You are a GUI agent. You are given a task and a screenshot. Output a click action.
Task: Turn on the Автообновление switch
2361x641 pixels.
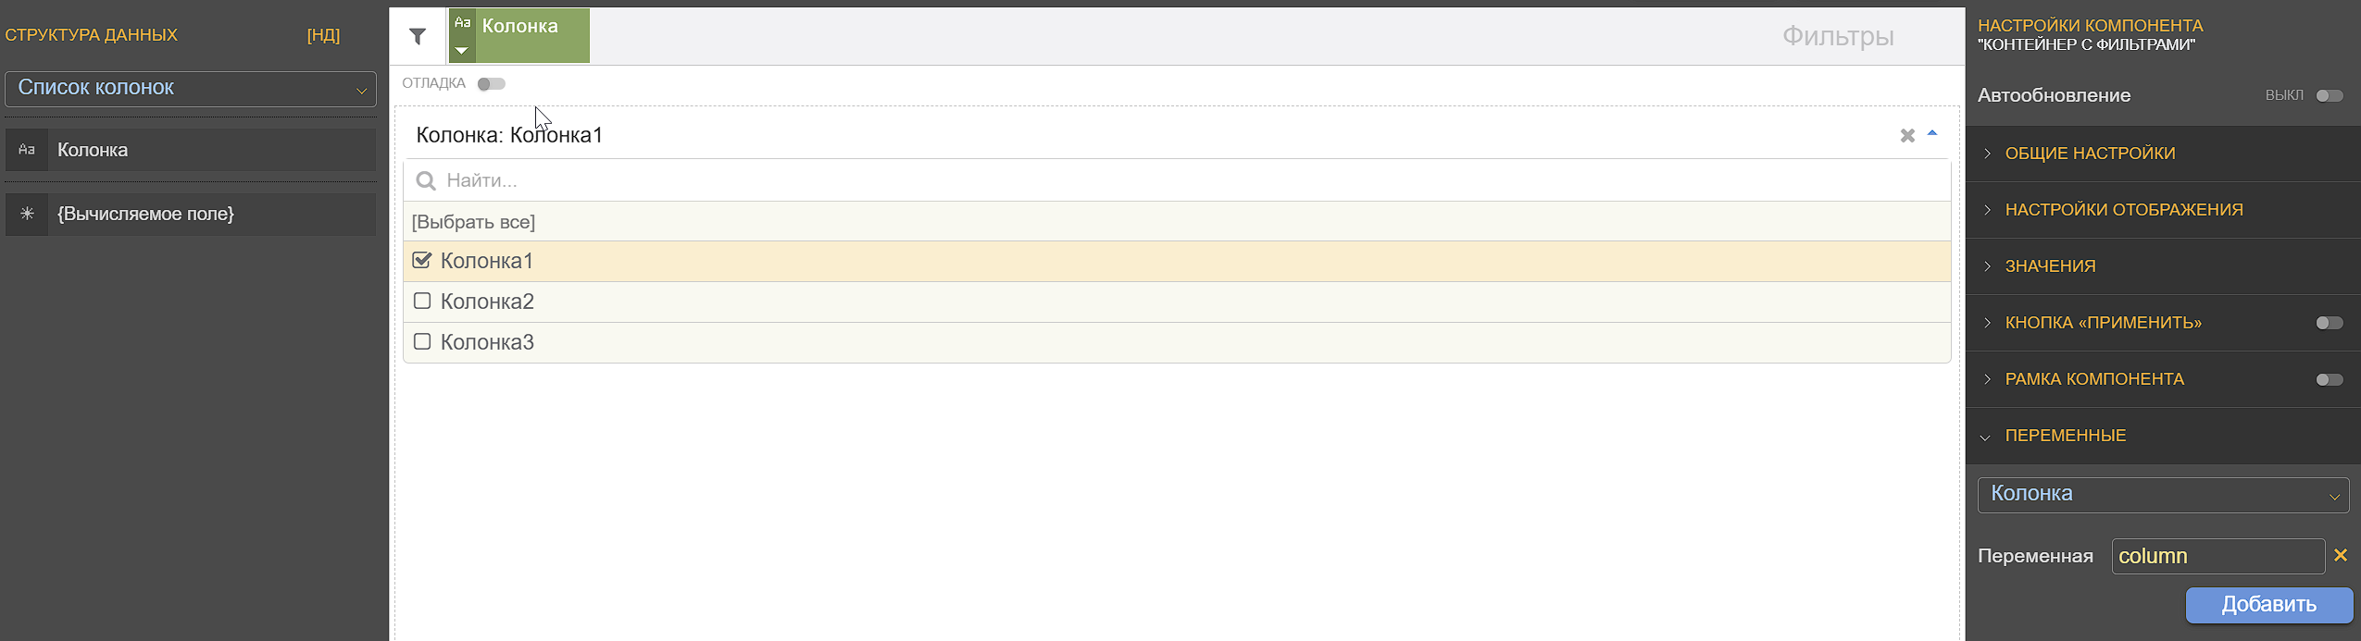point(2330,95)
